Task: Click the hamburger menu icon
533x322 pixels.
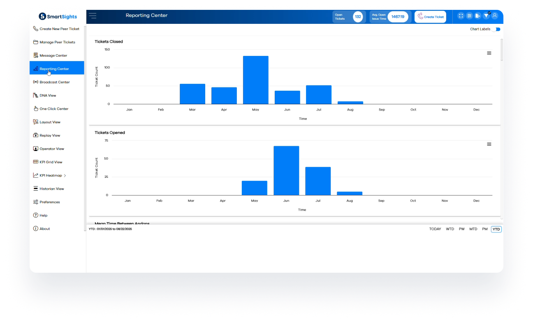Action: coord(93,16)
